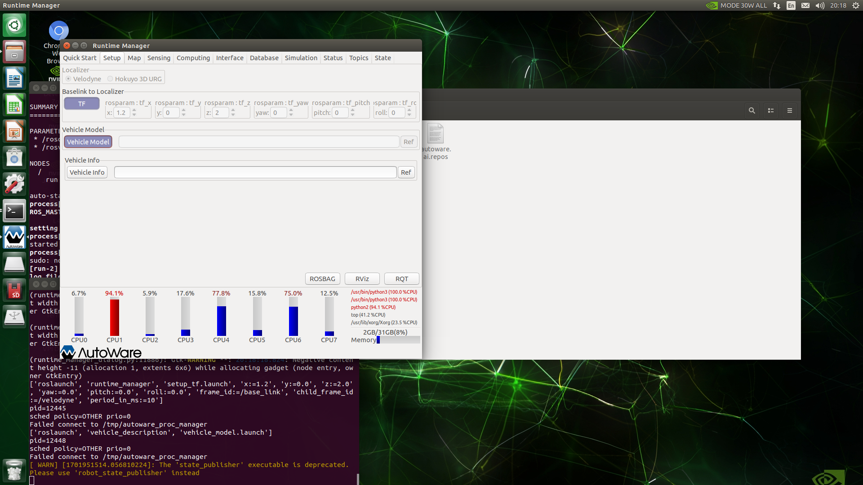The width and height of the screenshot is (863, 485).
Task: Open the Trash in launcher
Action: coord(14,470)
